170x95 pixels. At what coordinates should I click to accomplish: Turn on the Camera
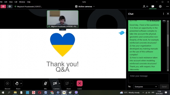pos(55,83)
